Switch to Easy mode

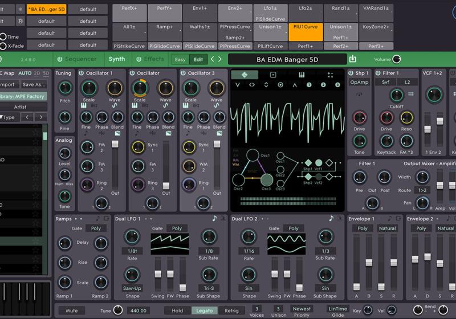[x=180, y=59]
